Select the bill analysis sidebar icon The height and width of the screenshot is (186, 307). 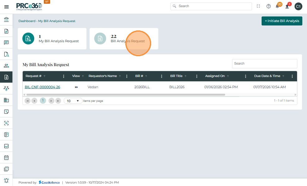pyautogui.click(x=6, y=77)
